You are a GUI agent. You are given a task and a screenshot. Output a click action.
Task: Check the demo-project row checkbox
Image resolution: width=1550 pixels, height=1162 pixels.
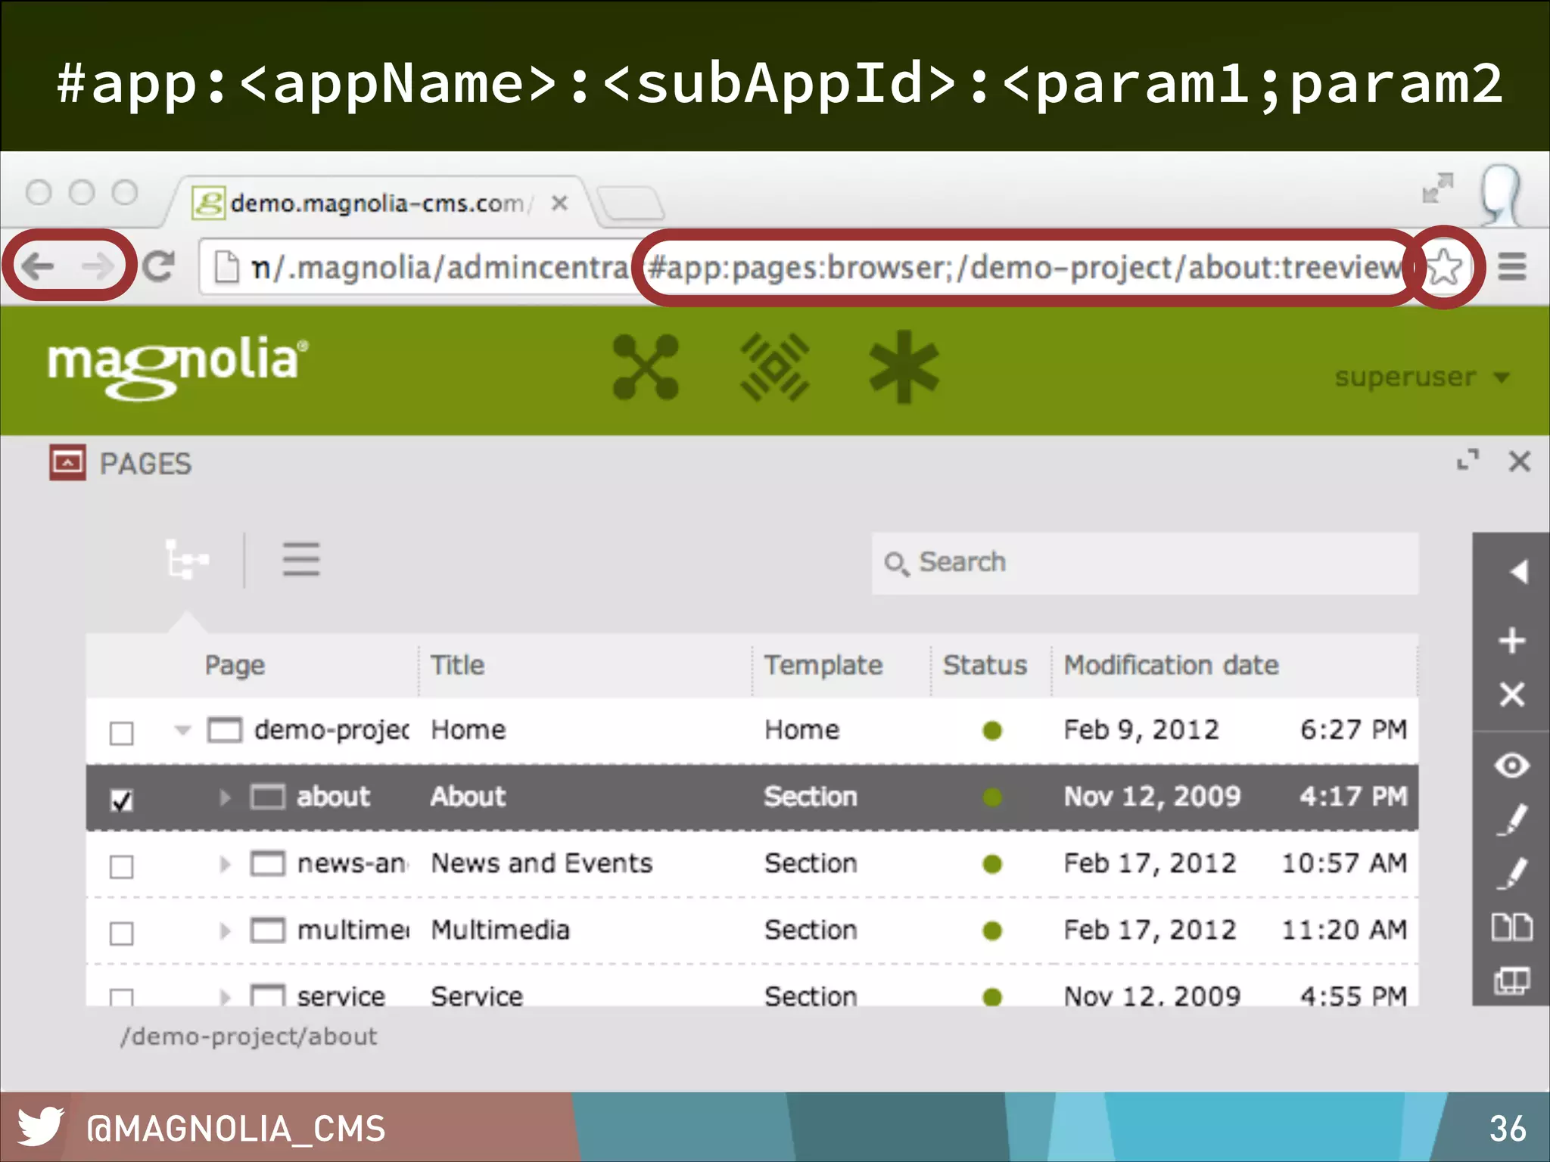pyautogui.click(x=122, y=732)
